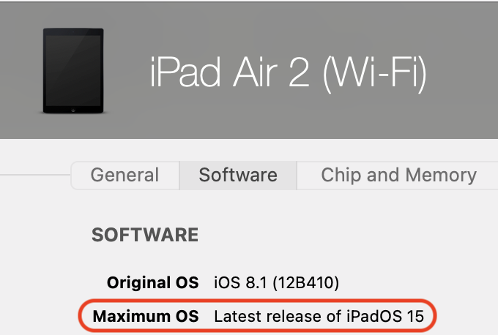
Task: Open the Chip and Memory tab
Action: click(398, 176)
